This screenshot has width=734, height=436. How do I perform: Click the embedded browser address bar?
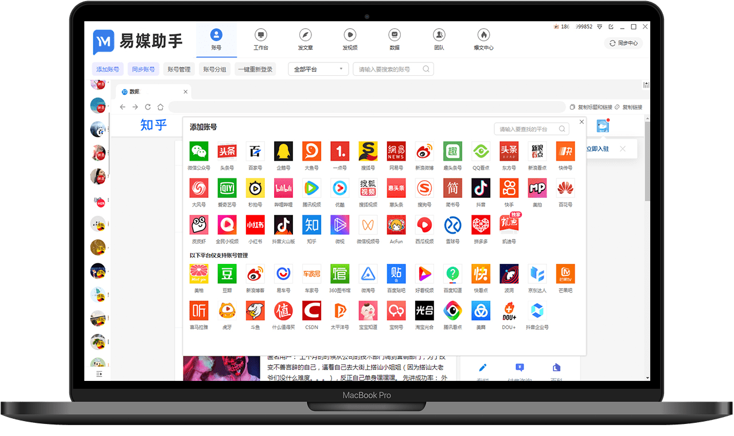click(367, 107)
